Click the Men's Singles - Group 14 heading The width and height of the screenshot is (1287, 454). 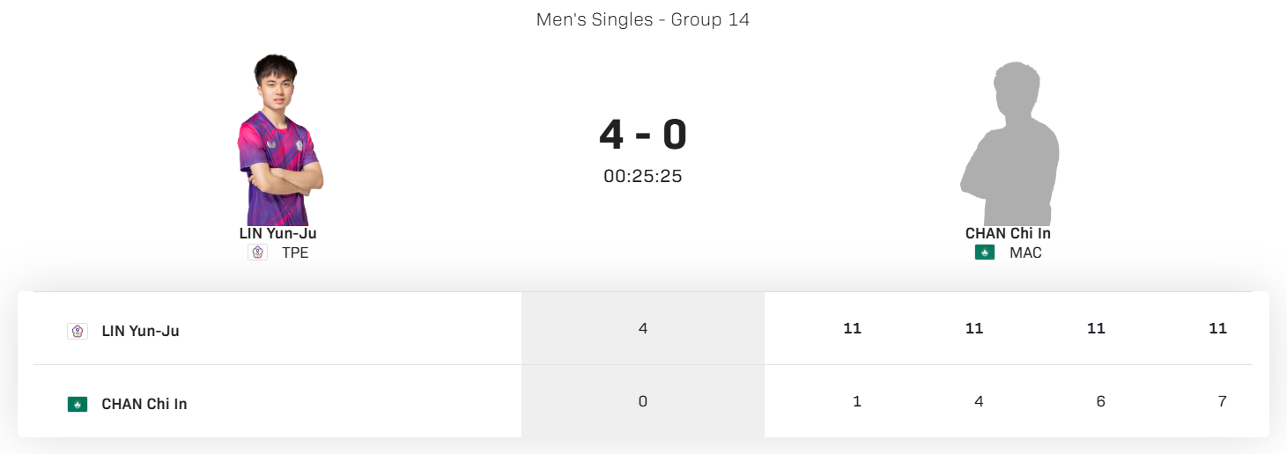[x=643, y=19]
